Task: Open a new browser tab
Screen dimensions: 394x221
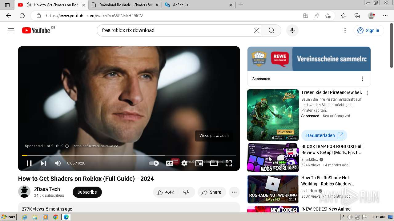Action: click(241, 5)
